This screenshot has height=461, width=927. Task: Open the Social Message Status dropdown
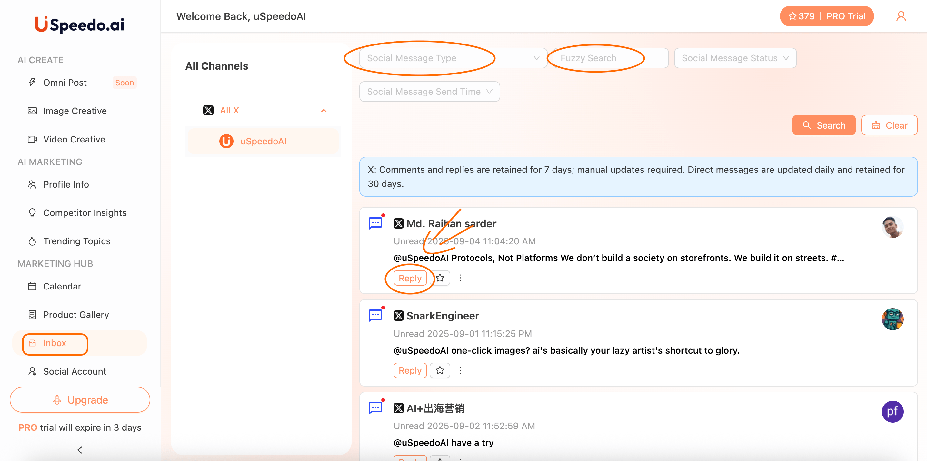(735, 58)
